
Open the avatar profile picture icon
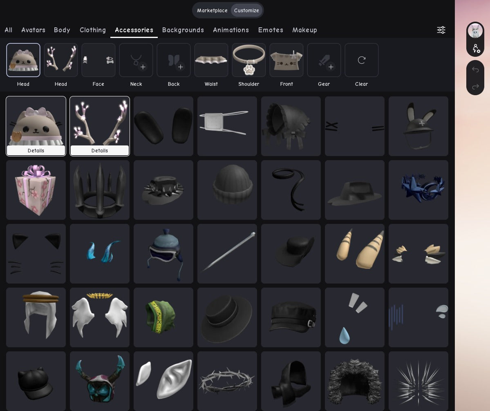click(475, 31)
